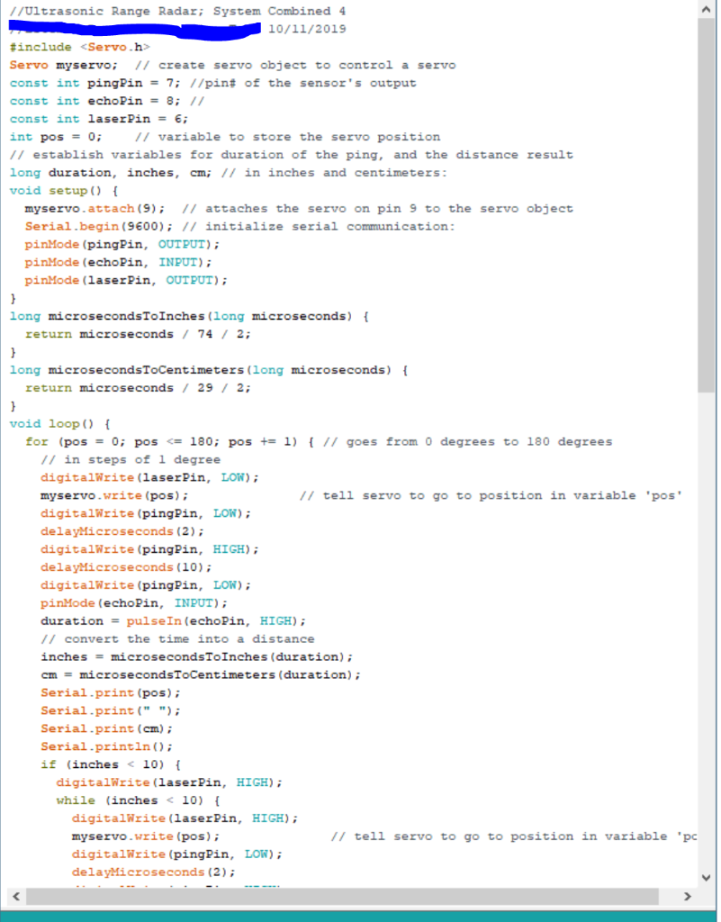The image size is (721, 922).
Task: Click the void loop() declaration
Action: pyautogui.click(x=50, y=423)
